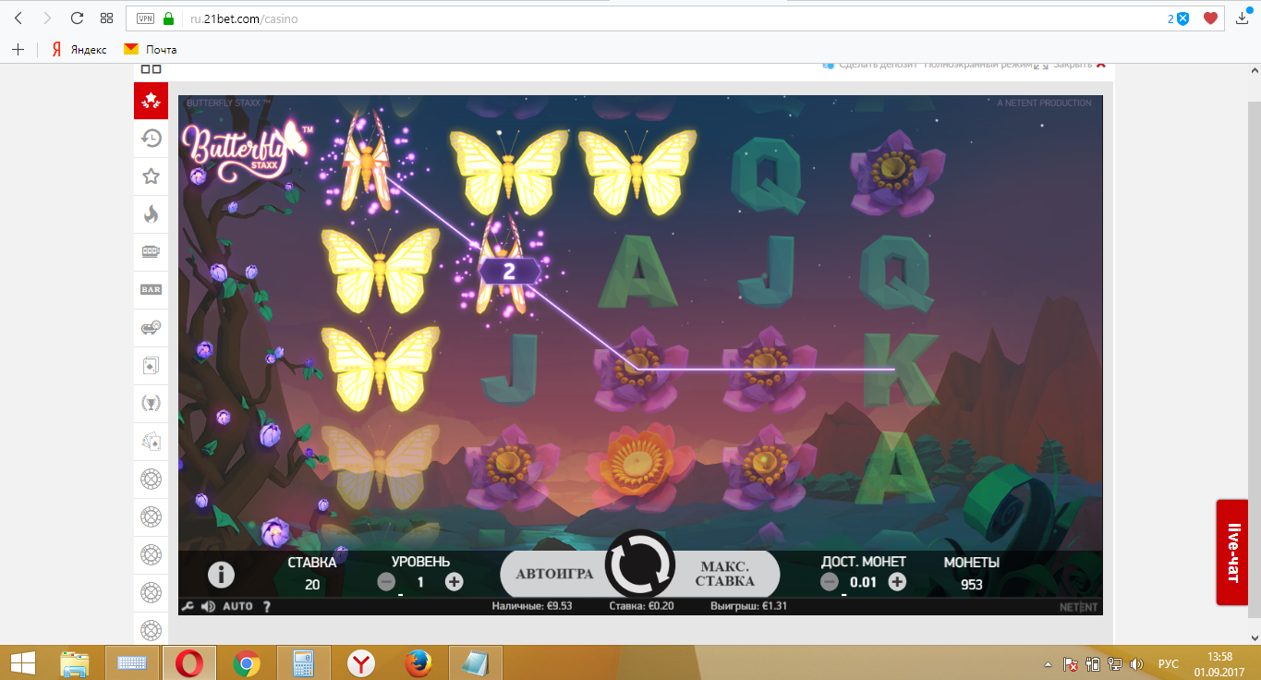Toggle the AUTO option in game footer
1261x680 pixels.
237,607
